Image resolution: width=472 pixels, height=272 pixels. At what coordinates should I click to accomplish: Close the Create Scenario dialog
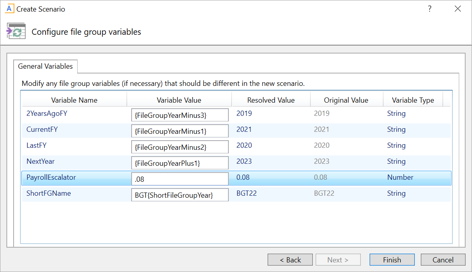point(458,9)
